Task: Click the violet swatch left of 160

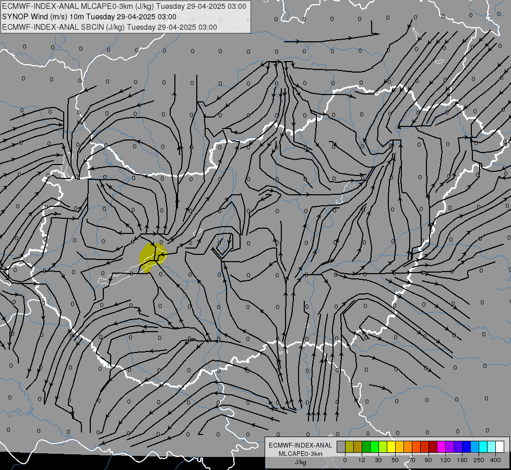Action: pos(458,446)
